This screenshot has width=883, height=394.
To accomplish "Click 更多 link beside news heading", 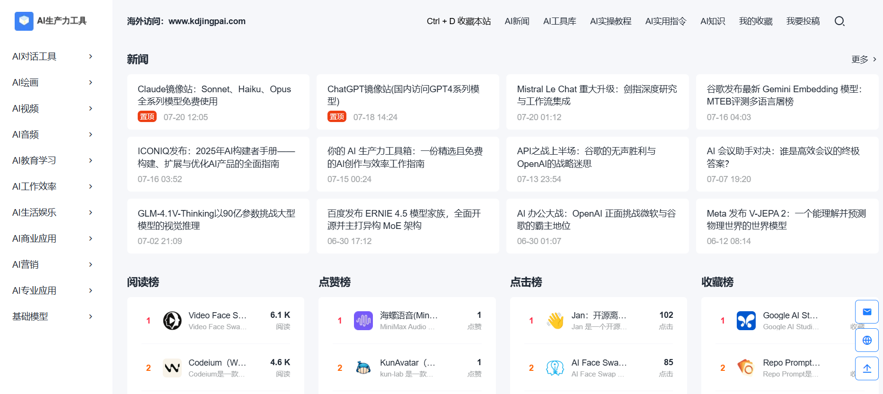I will [x=864, y=60].
